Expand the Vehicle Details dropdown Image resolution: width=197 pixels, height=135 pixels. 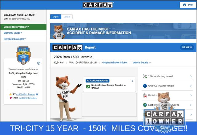(142, 62)
